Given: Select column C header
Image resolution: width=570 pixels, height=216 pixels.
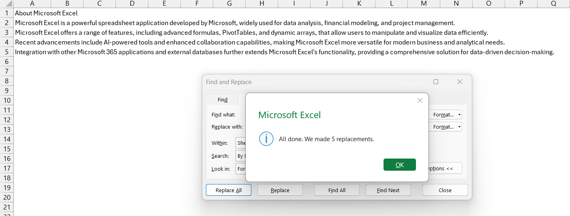Looking at the screenshot, I should pyautogui.click(x=100, y=4).
